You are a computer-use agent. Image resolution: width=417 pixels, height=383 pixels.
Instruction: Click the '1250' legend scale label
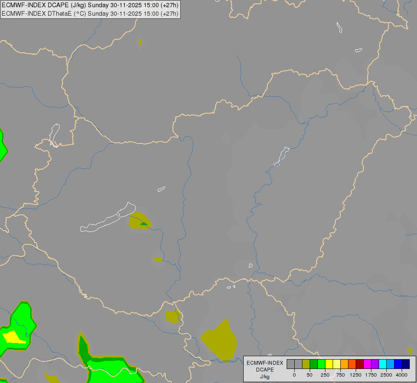click(x=356, y=375)
